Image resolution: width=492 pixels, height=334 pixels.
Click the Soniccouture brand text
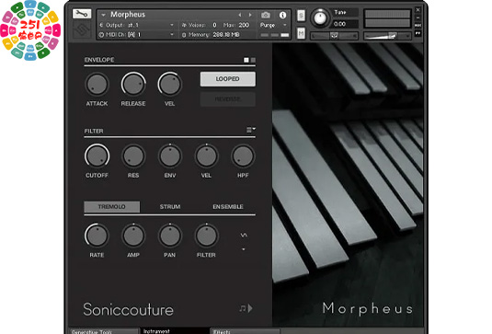coord(129,309)
